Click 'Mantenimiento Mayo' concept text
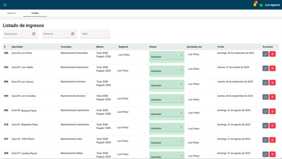The height and width of the screenshot is (159, 282). 72,153
